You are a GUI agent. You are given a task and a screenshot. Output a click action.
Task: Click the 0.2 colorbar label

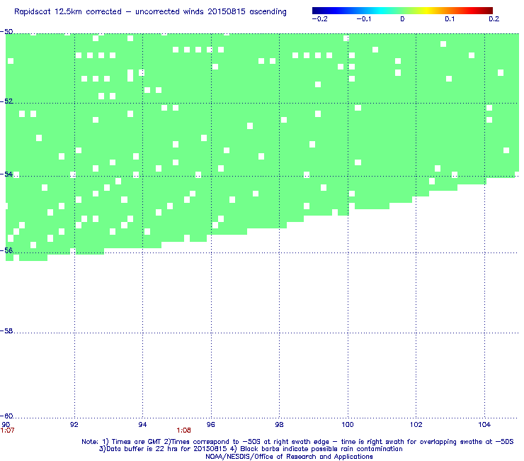pyautogui.click(x=494, y=19)
